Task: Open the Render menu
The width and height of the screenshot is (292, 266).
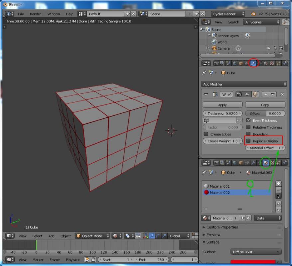Action: tap(35, 14)
